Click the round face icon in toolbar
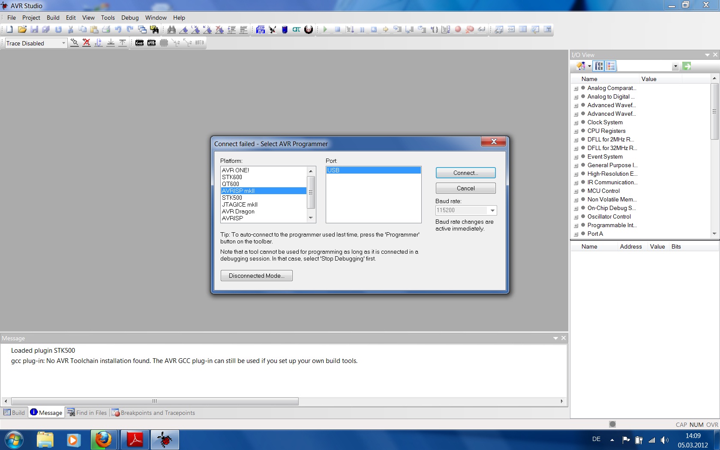Viewport: 720px width, 450px height. coord(309,30)
